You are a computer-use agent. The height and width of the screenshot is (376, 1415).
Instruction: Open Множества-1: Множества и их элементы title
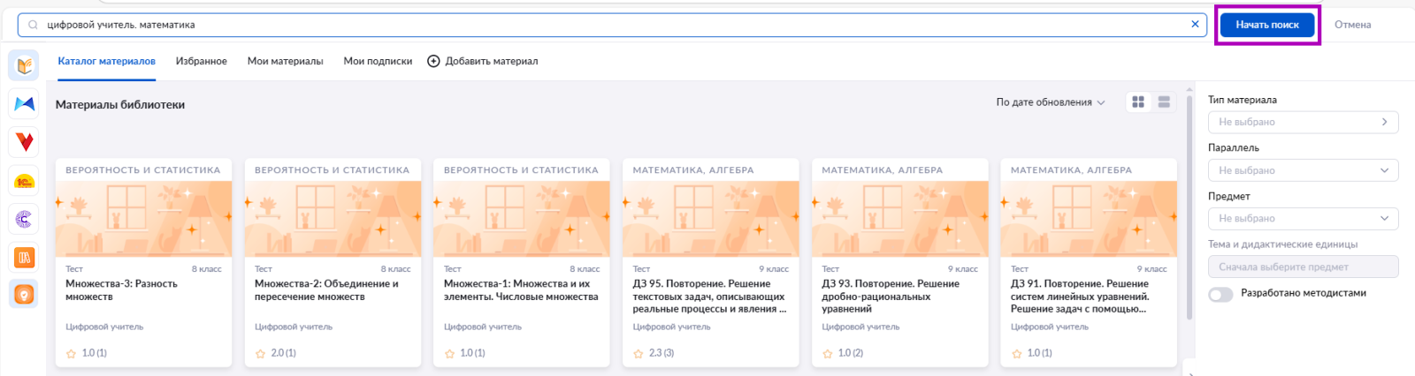point(521,290)
